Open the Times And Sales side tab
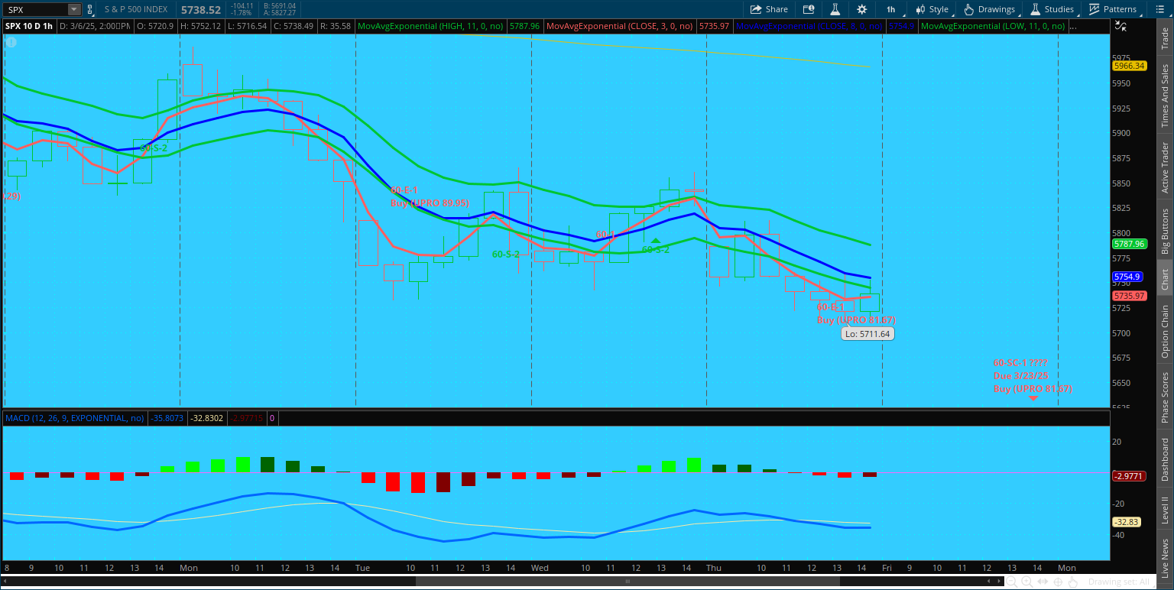 [1165, 96]
